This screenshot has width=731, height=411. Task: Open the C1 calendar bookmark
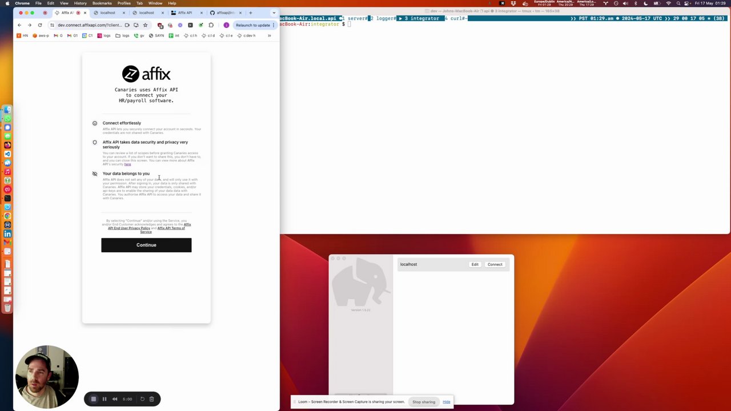pos(87,35)
